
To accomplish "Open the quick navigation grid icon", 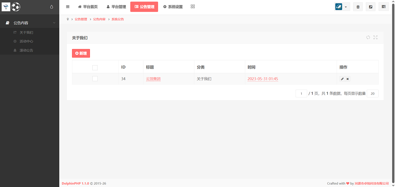I will pos(193,6).
